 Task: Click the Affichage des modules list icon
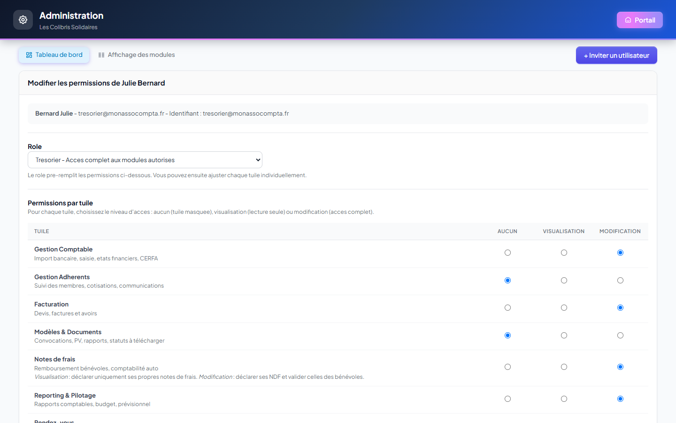coord(101,55)
